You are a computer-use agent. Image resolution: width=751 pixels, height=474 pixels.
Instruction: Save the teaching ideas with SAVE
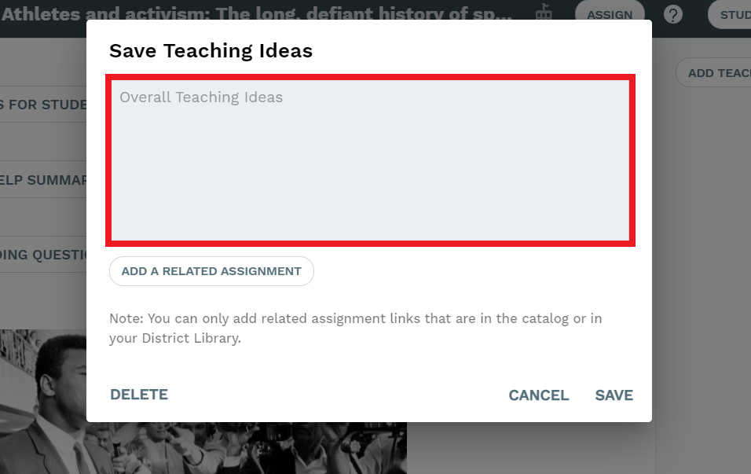point(614,395)
